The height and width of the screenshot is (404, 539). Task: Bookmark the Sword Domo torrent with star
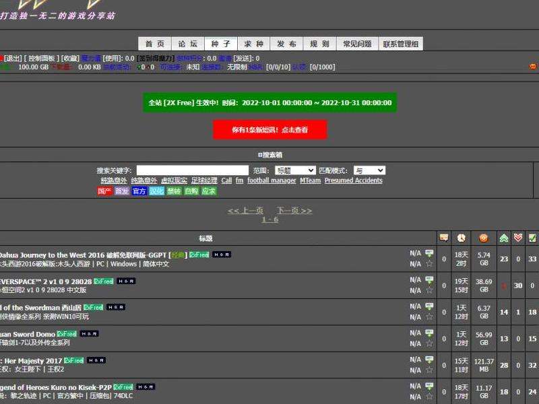(429, 343)
